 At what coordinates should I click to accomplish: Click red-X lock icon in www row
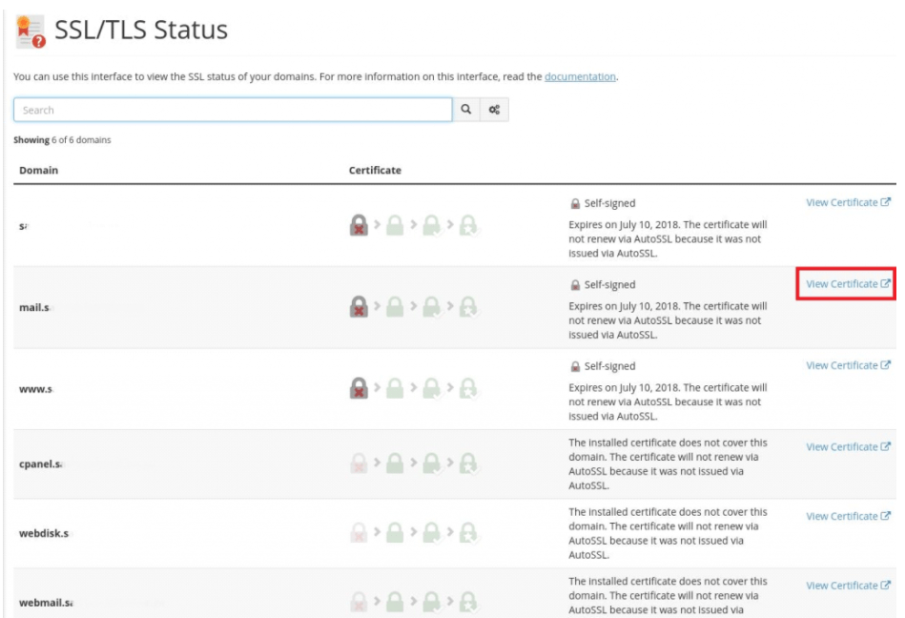tap(360, 388)
